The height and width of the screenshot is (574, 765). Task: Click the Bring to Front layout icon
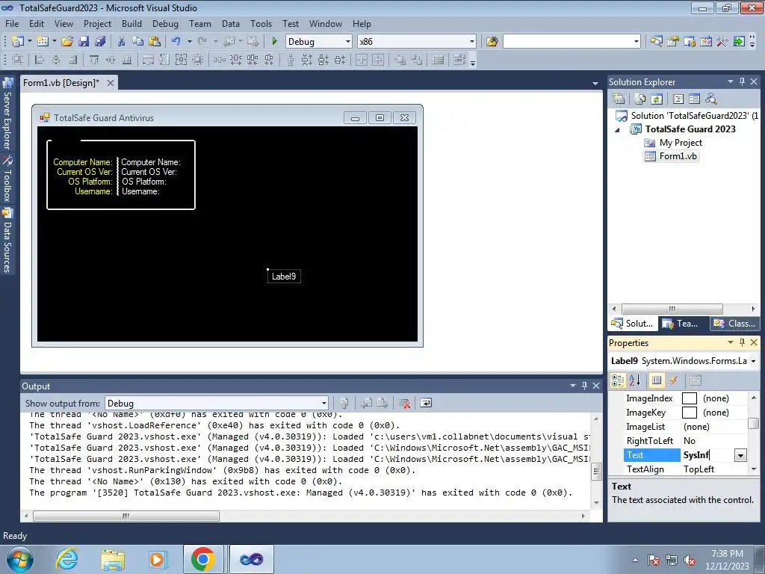[x=400, y=60]
